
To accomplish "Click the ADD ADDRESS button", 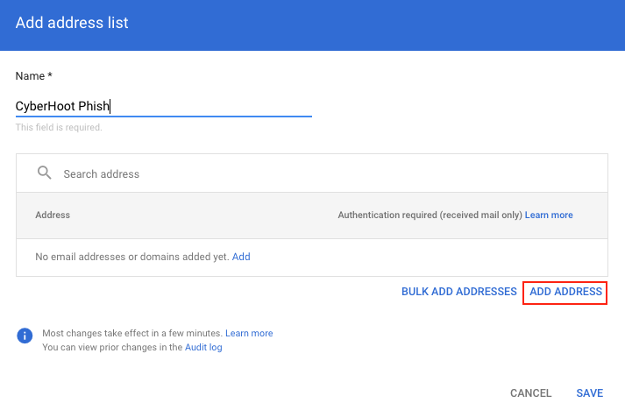I will 565,292.
